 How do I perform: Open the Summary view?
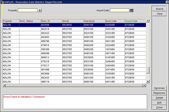(159, 88)
